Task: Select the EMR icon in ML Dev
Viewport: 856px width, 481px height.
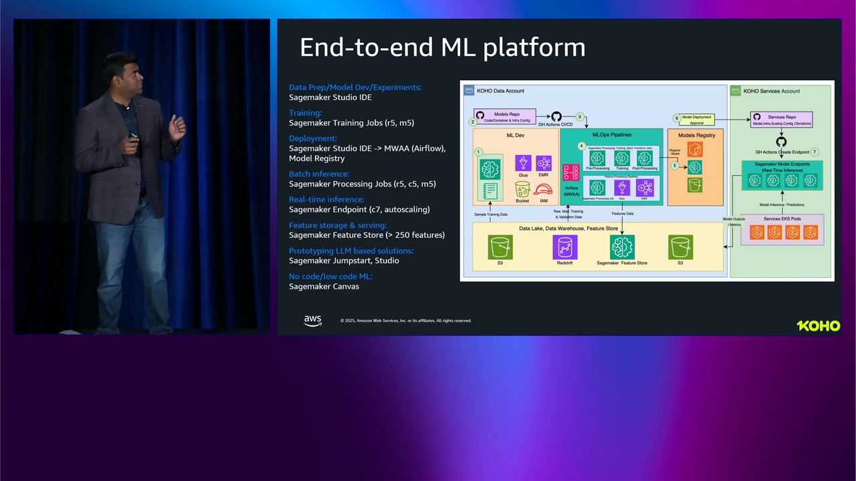Action: coord(543,163)
